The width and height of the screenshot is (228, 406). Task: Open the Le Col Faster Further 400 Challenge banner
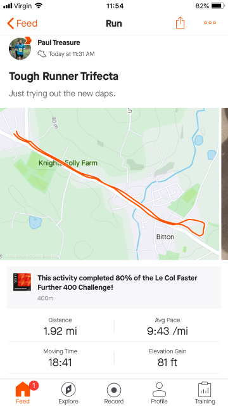(x=114, y=287)
